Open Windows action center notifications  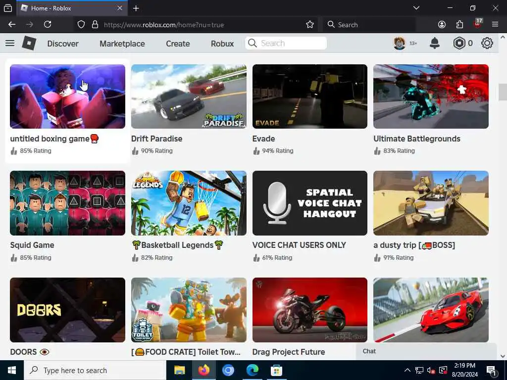[x=491, y=370]
